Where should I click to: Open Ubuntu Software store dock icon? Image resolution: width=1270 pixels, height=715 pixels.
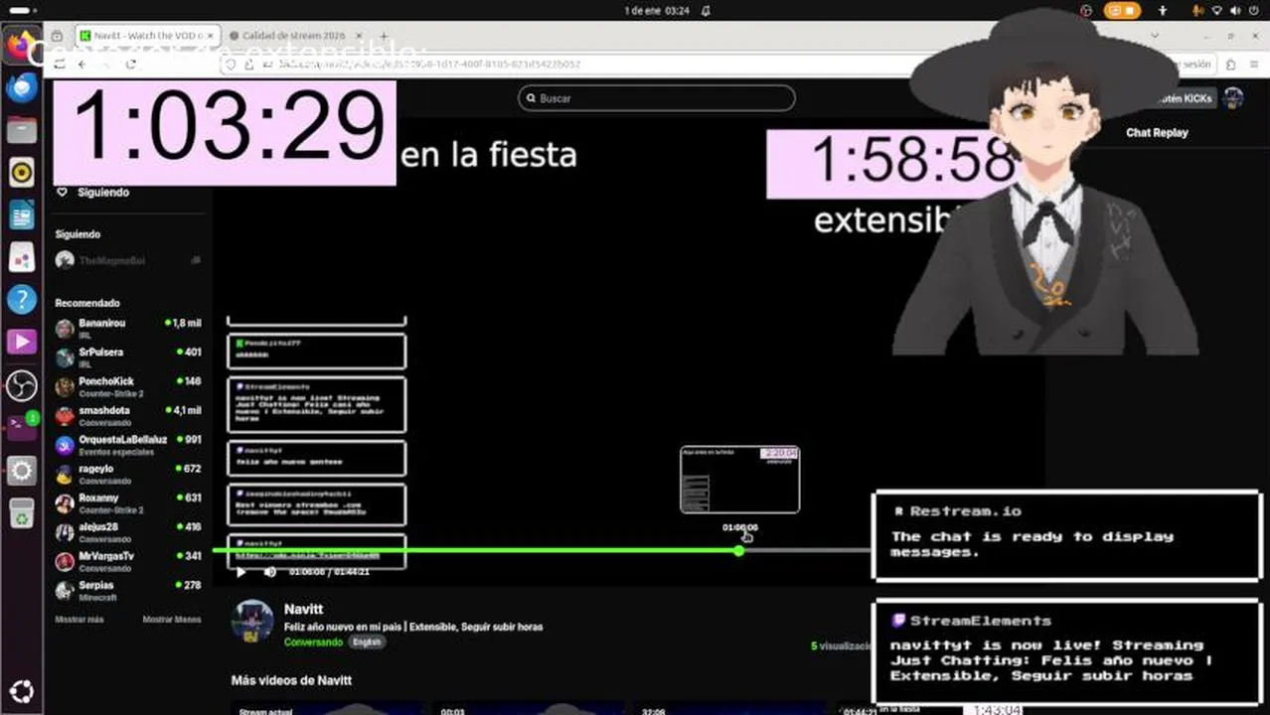(x=22, y=257)
